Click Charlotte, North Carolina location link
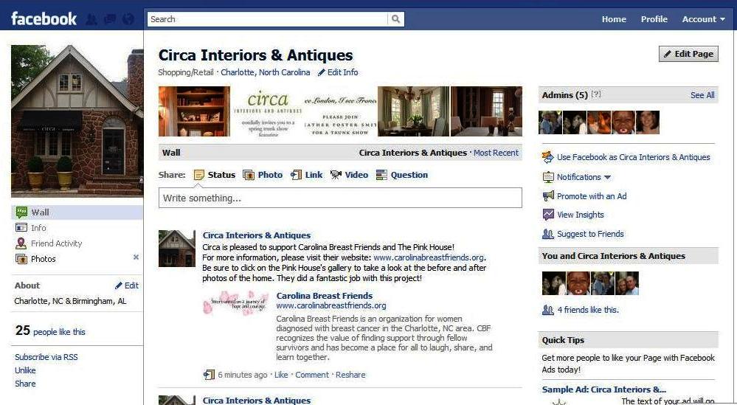 tap(265, 72)
